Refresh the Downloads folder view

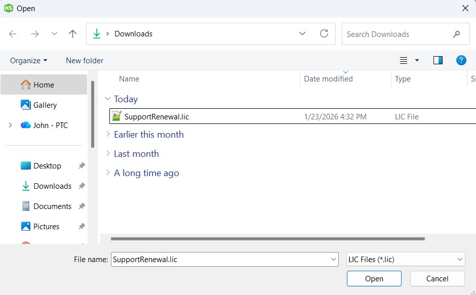coord(324,34)
